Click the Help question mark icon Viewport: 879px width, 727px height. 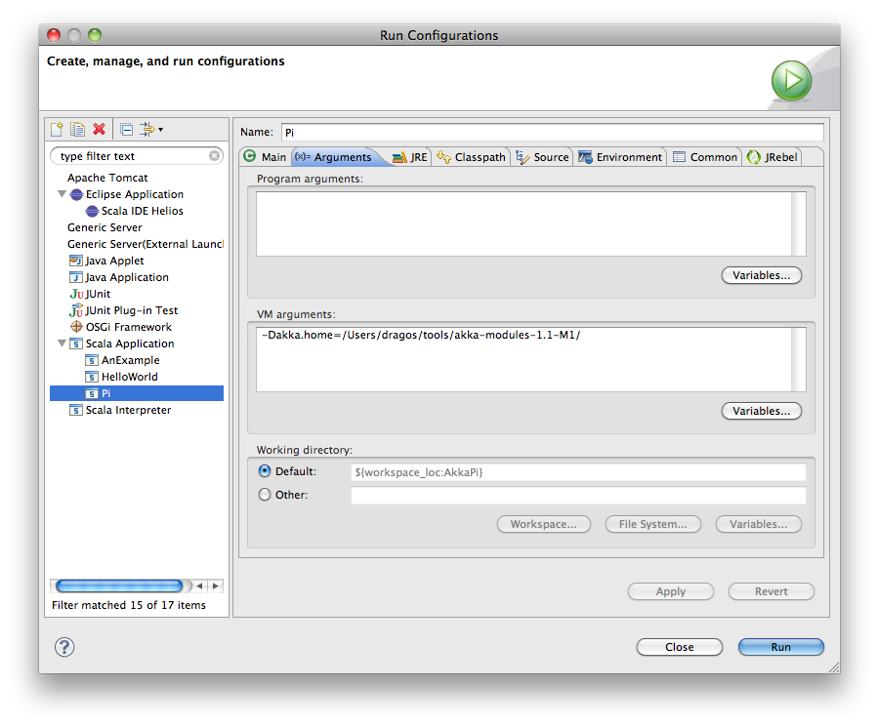(63, 646)
